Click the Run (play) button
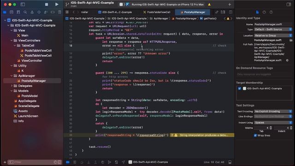 (57, 4)
